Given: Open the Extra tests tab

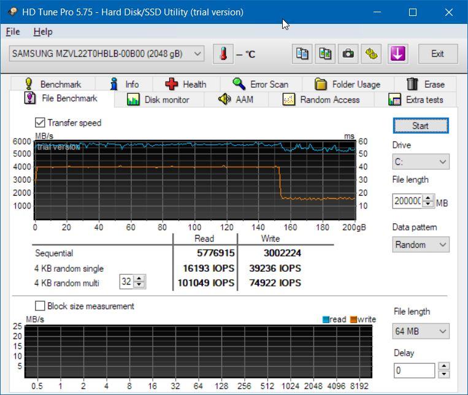Looking at the screenshot, I should click(x=415, y=99).
